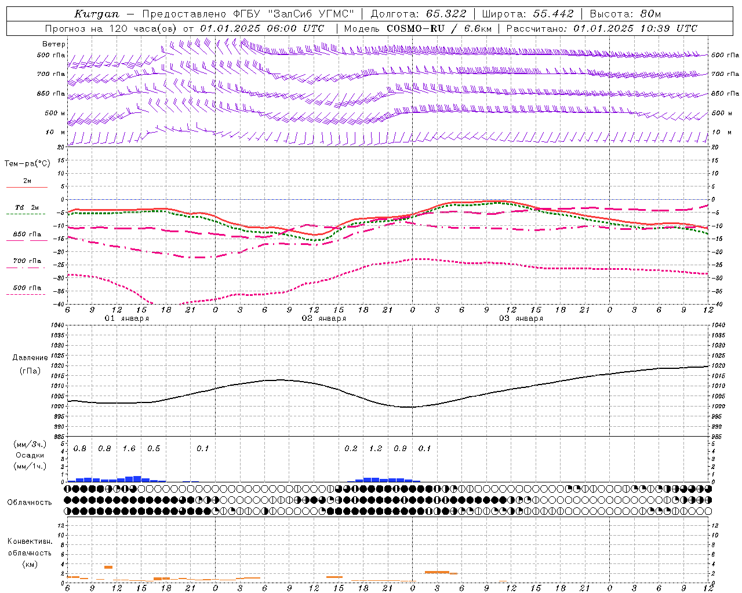Click the '03 января' date label
Viewport: 742px width, 593px height.
click(x=521, y=319)
